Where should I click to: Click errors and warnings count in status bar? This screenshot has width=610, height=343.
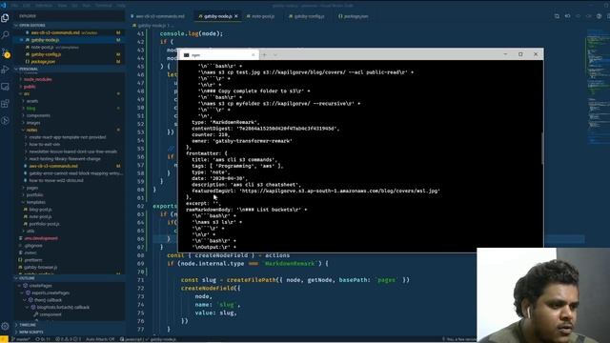click(x=69, y=339)
